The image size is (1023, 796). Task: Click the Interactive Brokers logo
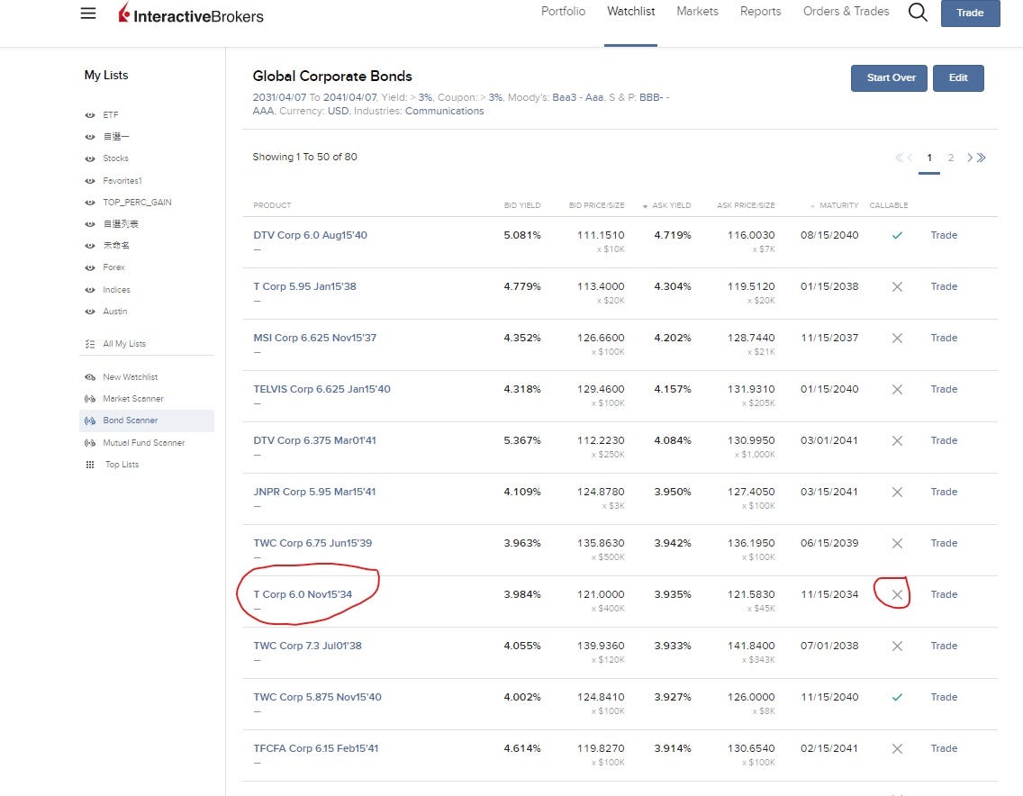(191, 14)
